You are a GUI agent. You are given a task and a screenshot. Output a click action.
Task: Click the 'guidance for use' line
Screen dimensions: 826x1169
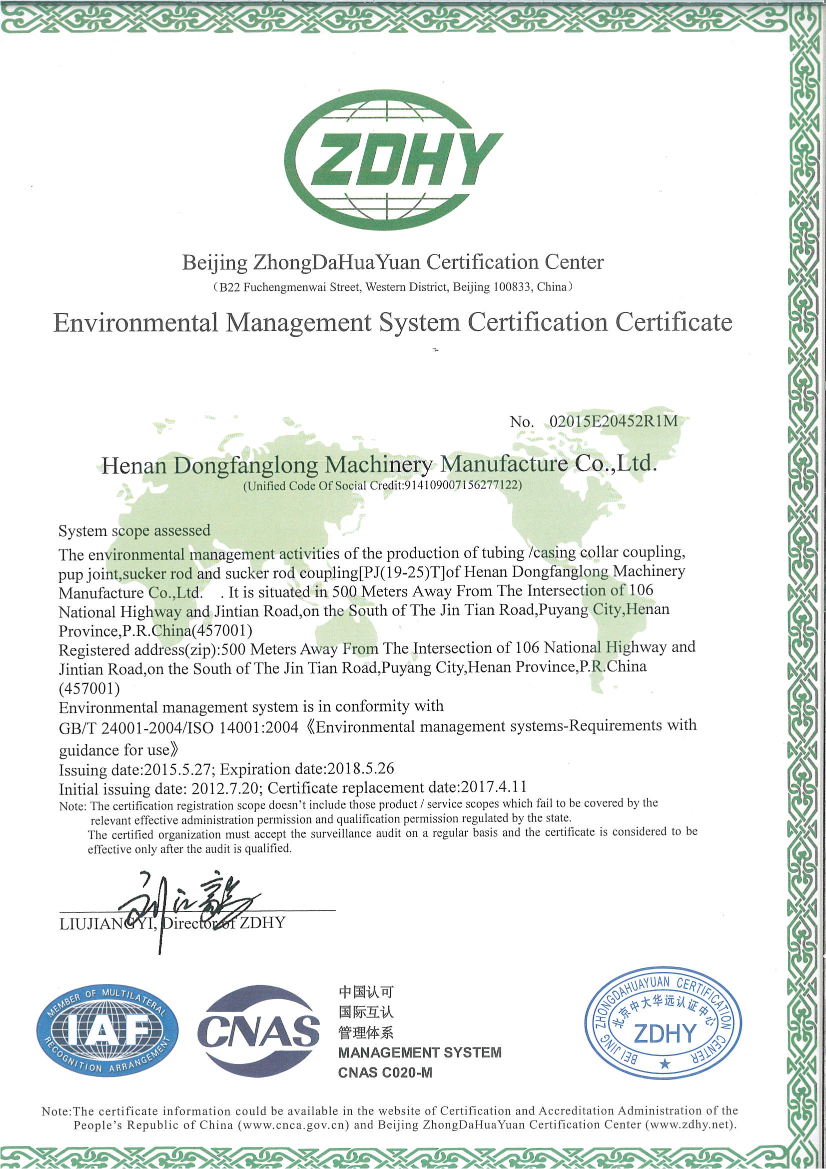(x=119, y=750)
